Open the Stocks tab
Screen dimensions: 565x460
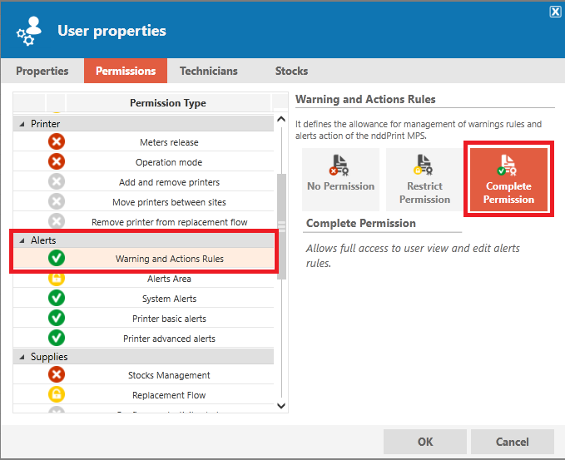(291, 71)
